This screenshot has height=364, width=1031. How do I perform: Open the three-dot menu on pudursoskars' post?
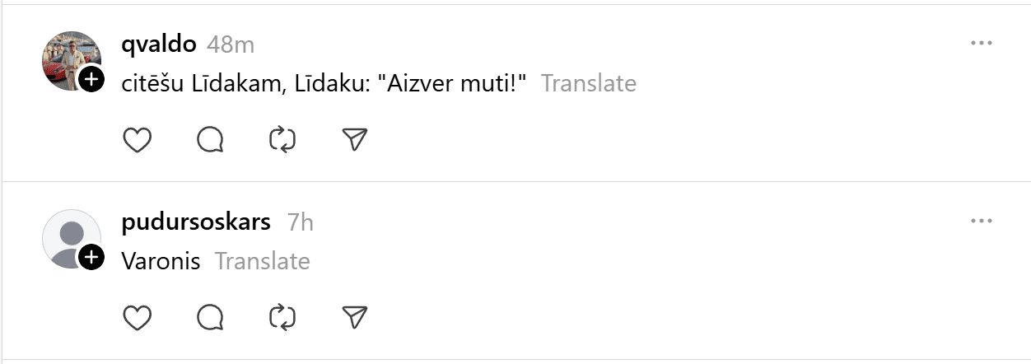pyautogui.click(x=981, y=221)
